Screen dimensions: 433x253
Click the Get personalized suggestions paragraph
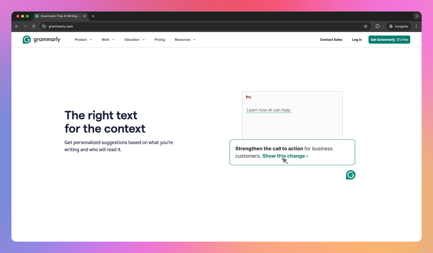[x=119, y=146]
